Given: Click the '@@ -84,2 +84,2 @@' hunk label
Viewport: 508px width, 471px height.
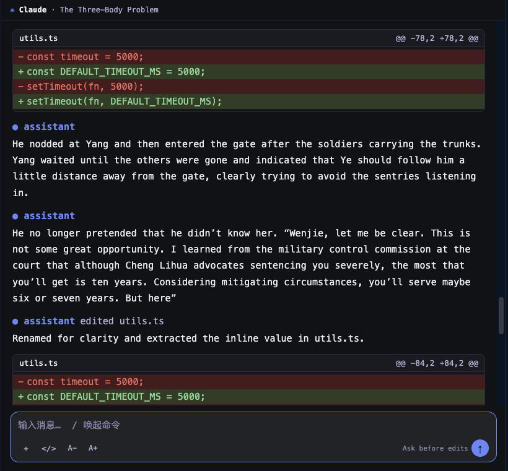Looking at the screenshot, I should tap(437, 363).
